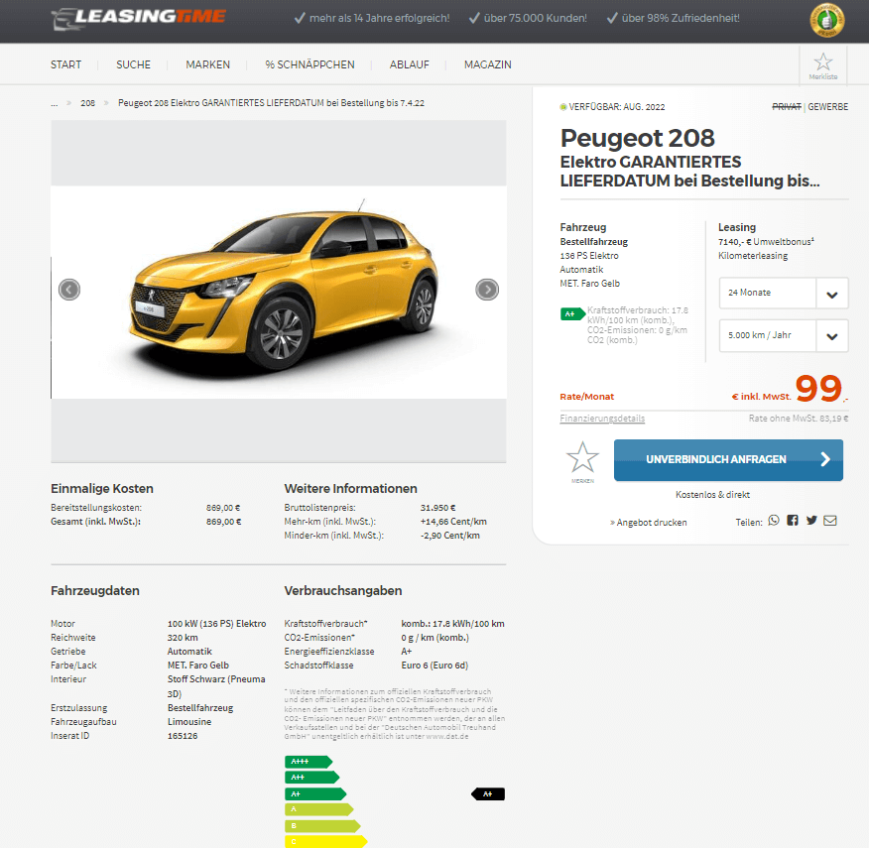Viewport: 869px width, 848px height.
Task: Click the Reichweite value 320 km
Action: pyautogui.click(x=183, y=638)
